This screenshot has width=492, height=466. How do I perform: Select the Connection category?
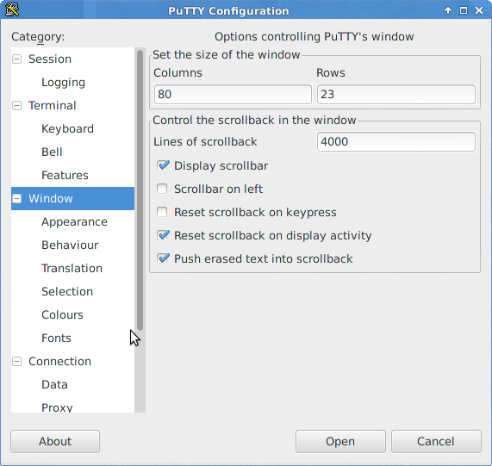(59, 361)
